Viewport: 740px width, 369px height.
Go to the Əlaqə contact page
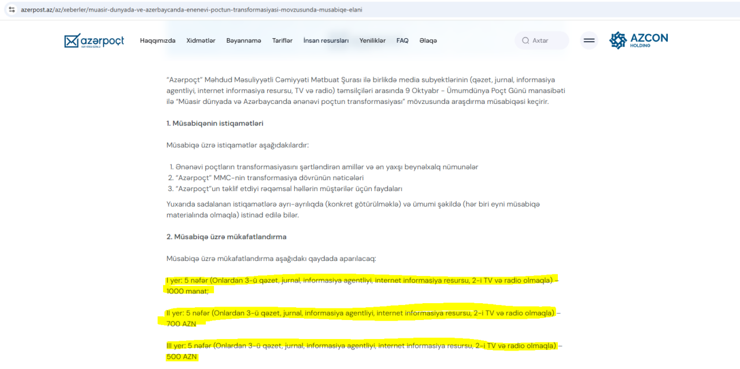[428, 40]
